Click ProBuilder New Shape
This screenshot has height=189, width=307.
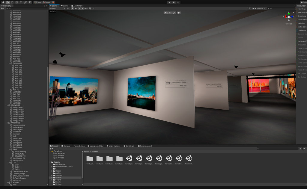pyautogui.click(x=302, y=9)
